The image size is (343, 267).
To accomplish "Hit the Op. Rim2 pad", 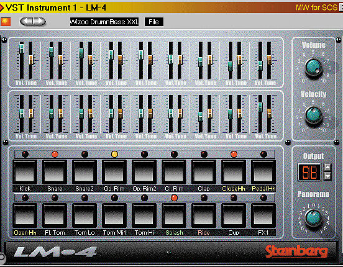I will [x=144, y=172].
